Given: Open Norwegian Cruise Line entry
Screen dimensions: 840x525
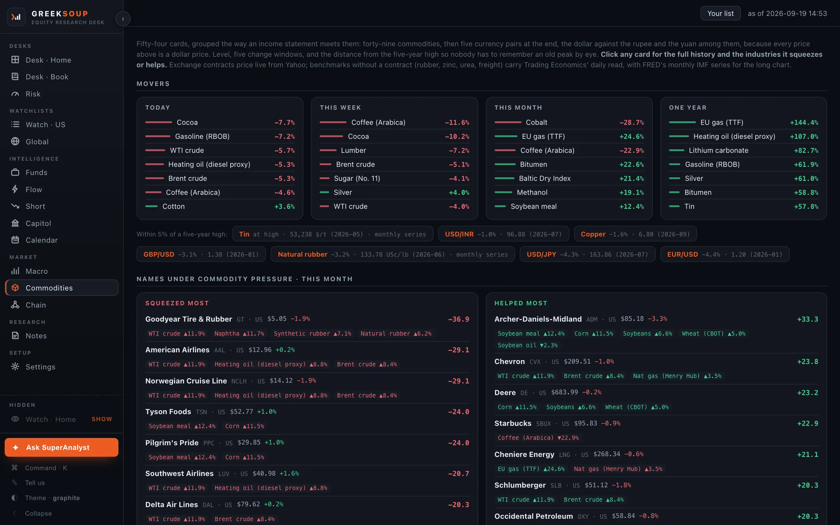Looking at the screenshot, I should tap(307, 388).
